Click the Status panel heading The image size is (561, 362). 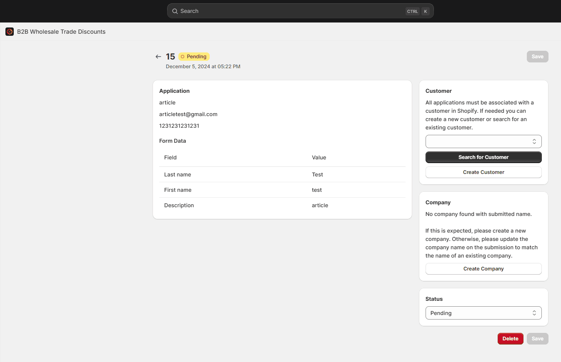click(434, 299)
